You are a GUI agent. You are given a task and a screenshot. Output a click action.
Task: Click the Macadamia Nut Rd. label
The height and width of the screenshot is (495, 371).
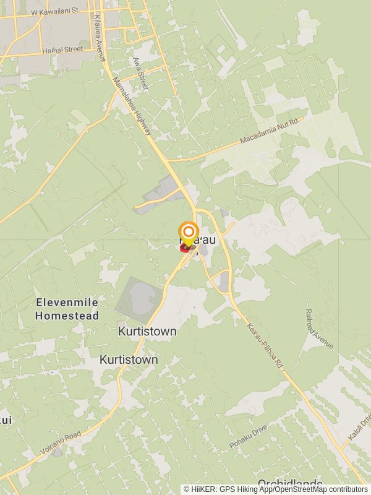click(x=270, y=130)
